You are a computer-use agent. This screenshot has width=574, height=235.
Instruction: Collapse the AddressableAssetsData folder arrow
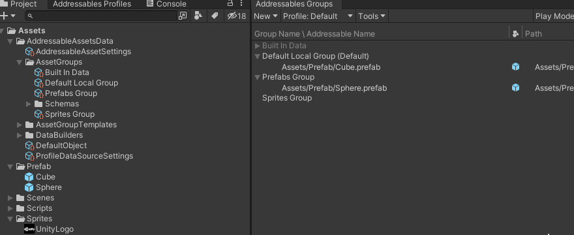coord(10,41)
